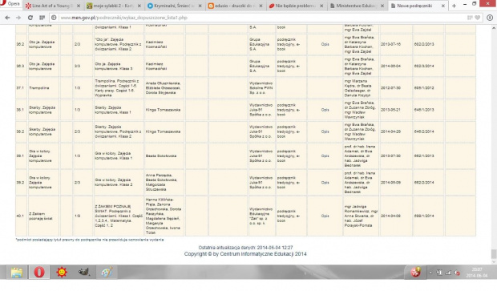Add page to favorites heart icon

[x=477, y=18]
